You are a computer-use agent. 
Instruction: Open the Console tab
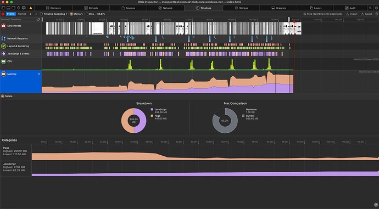(91, 8)
